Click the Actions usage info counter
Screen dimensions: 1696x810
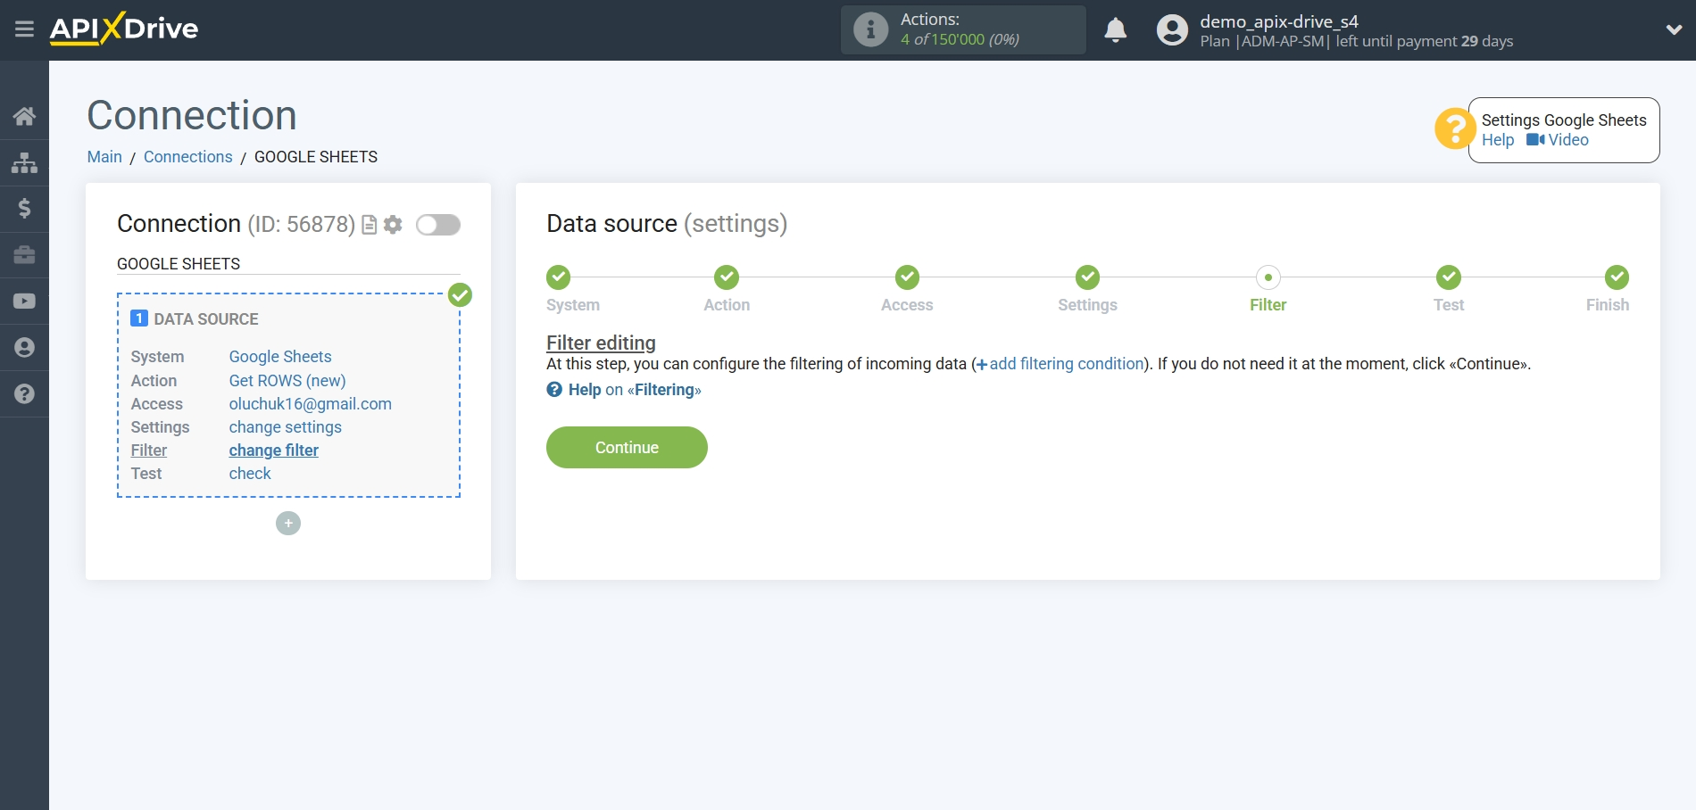pyautogui.click(x=962, y=30)
